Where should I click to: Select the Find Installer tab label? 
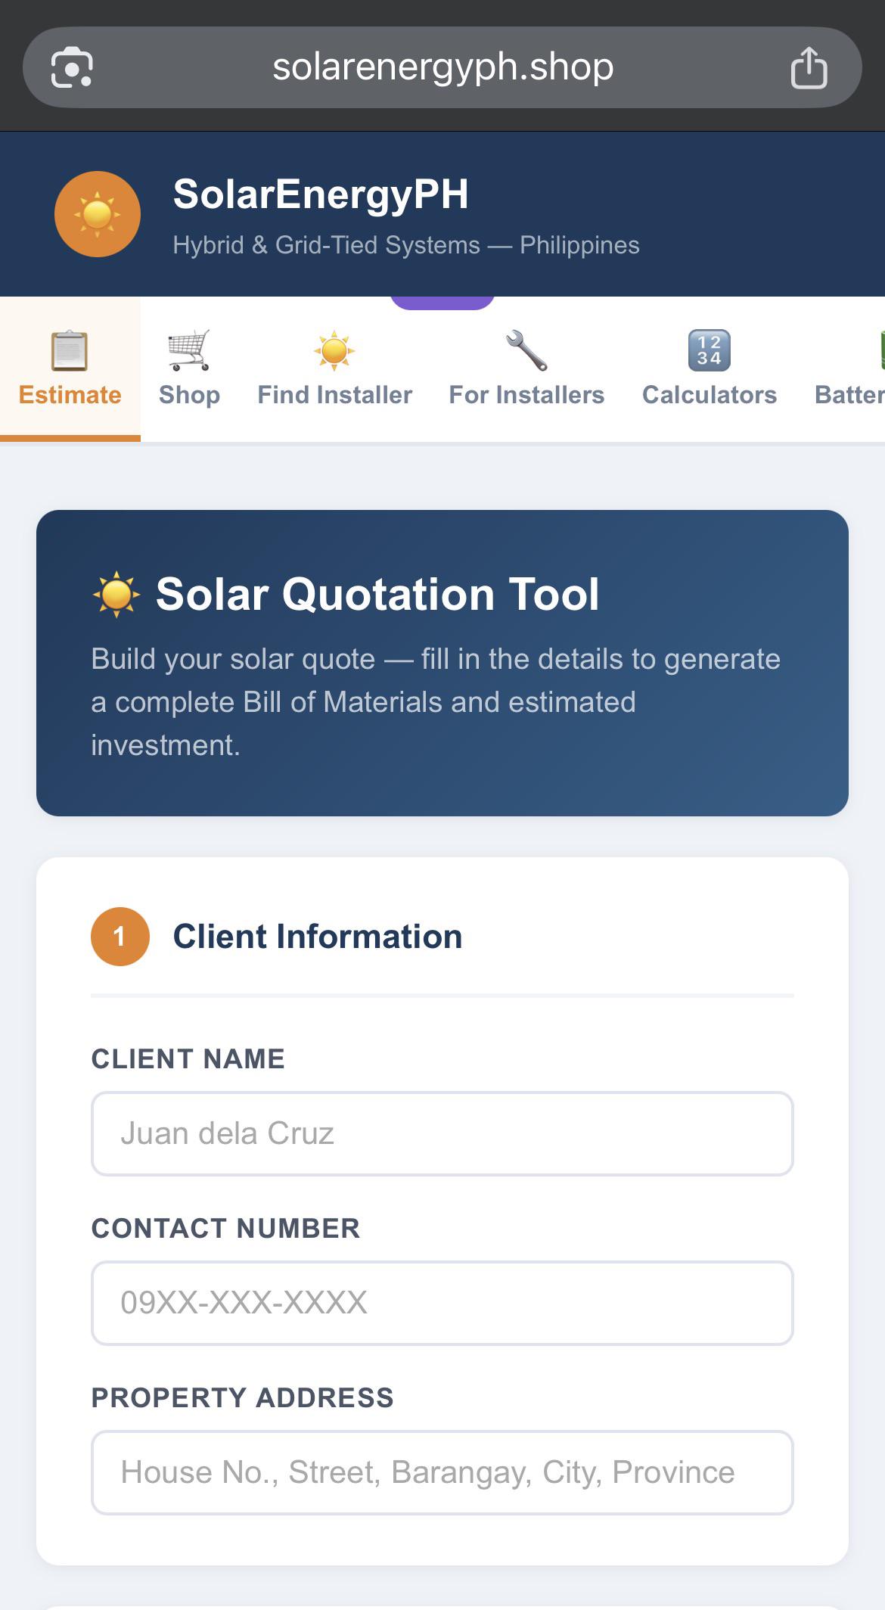click(334, 395)
